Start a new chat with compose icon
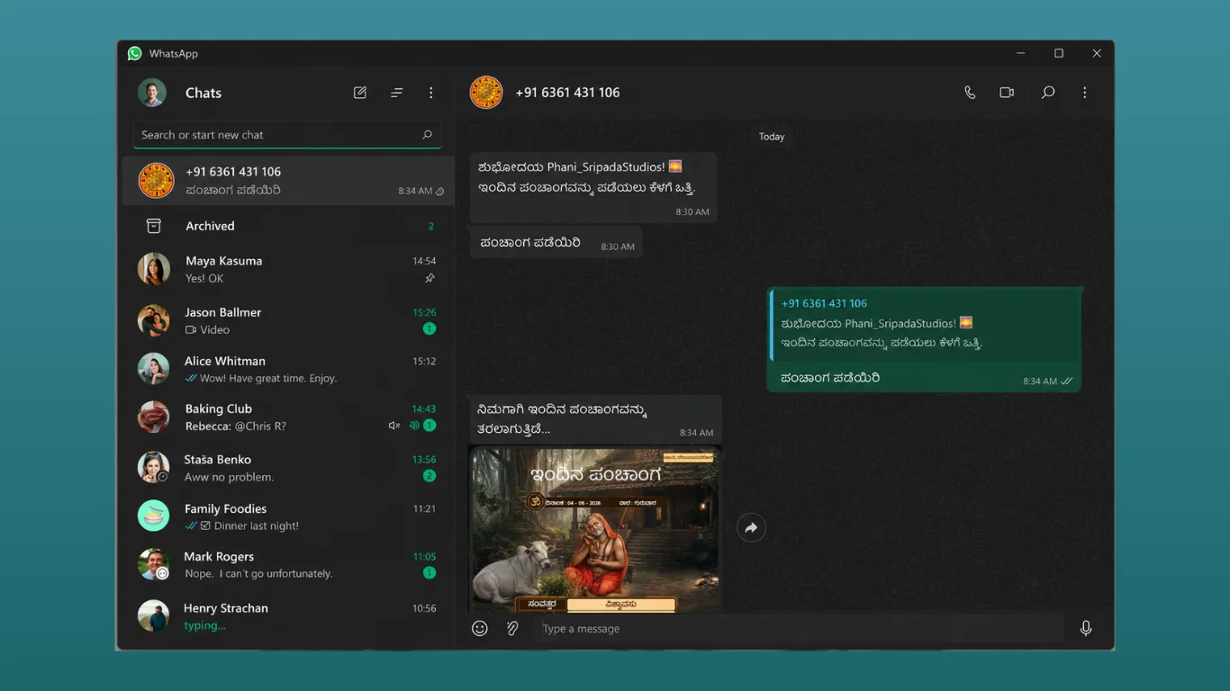The height and width of the screenshot is (691, 1230). click(360, 93)
